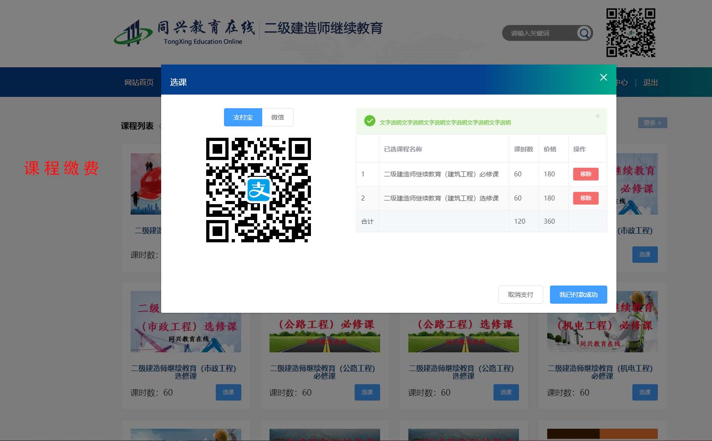This screenshot has height=441, width=712.
Task: Click the search magnifier icon
Action: pyautogui.click(x=584, y=33)
